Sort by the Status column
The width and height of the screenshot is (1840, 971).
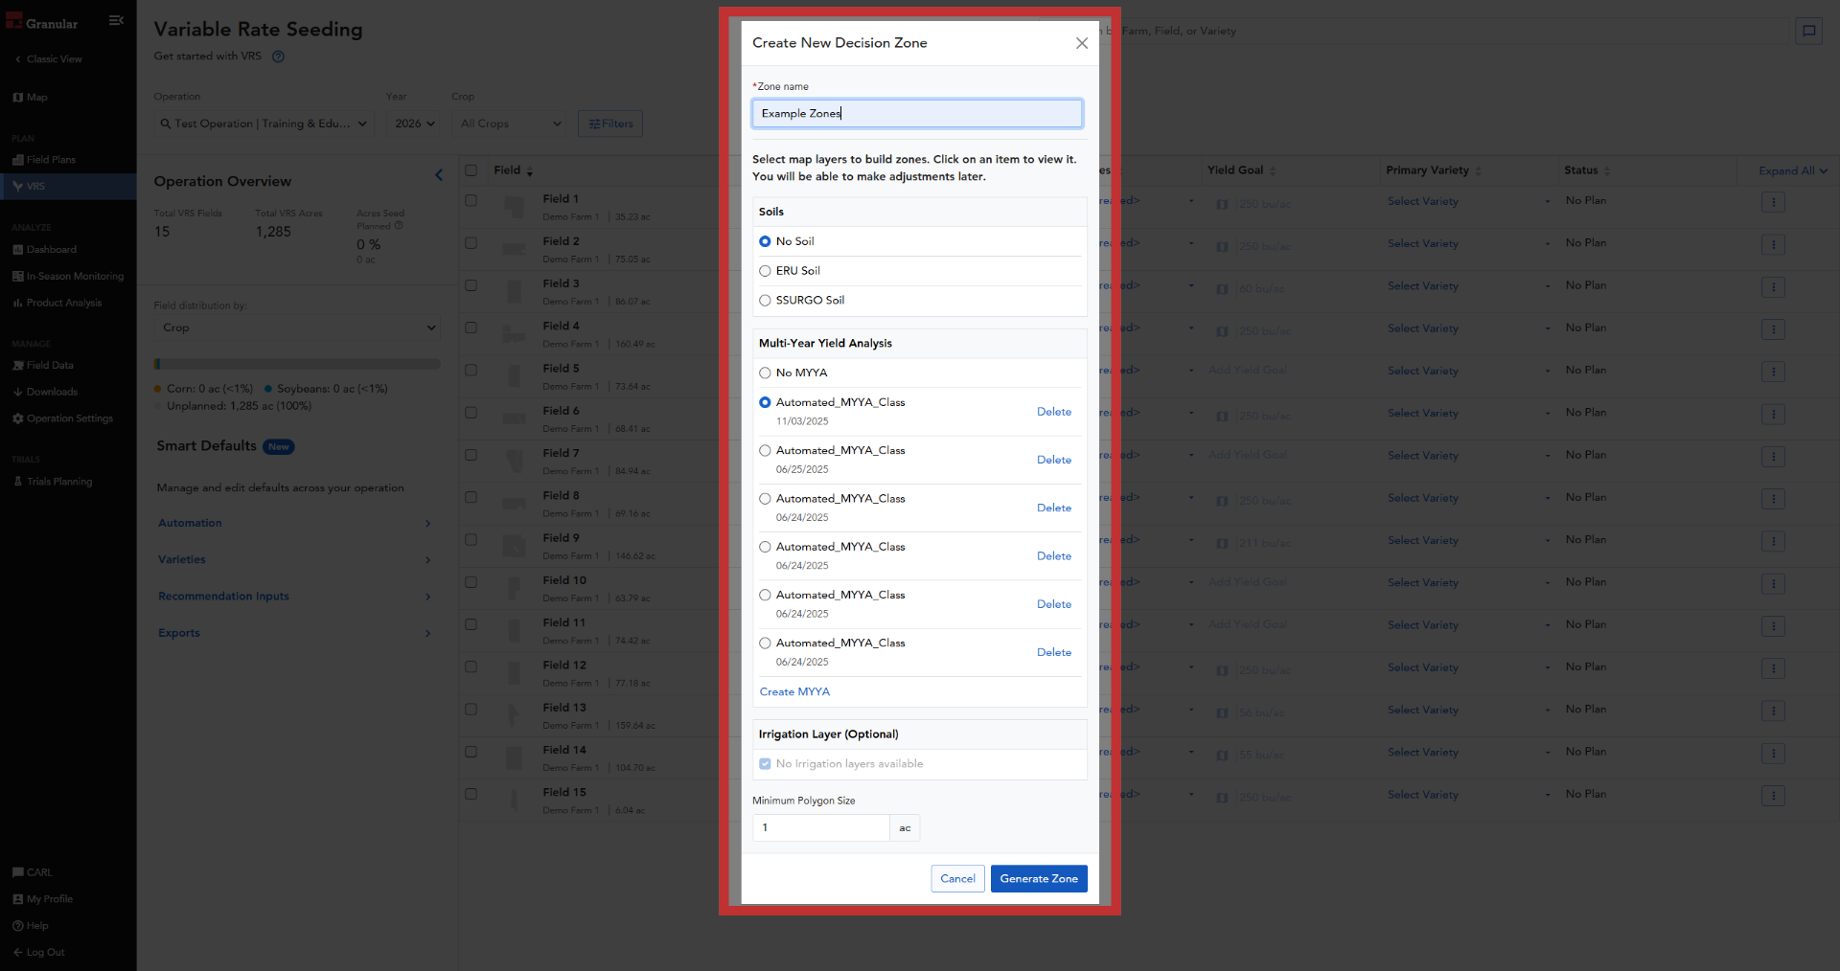pos(1607,171)
